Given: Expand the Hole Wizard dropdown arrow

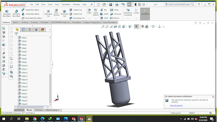Looking at the screenshot, I should tap(56, 19).
